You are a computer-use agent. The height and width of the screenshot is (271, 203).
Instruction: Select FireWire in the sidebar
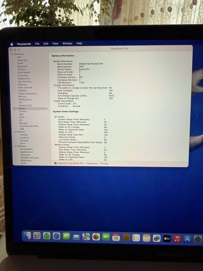click(22, 91)
